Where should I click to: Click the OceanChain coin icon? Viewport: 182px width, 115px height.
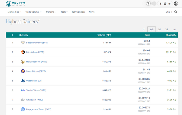[23, 81]
